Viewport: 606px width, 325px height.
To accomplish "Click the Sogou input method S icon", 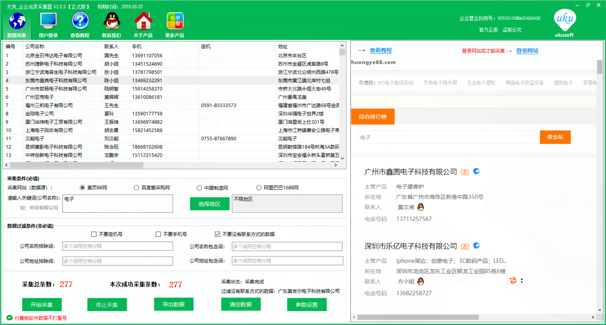I will tap(513, 280).
